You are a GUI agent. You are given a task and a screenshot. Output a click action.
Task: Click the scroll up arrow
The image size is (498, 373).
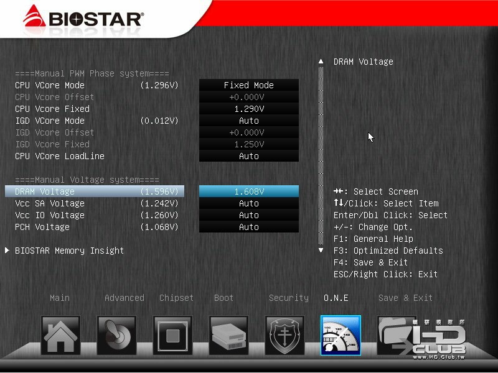pos(321,61)
